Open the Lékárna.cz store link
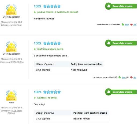The width and height of the screenshot is (138, 124). [17, 25]
